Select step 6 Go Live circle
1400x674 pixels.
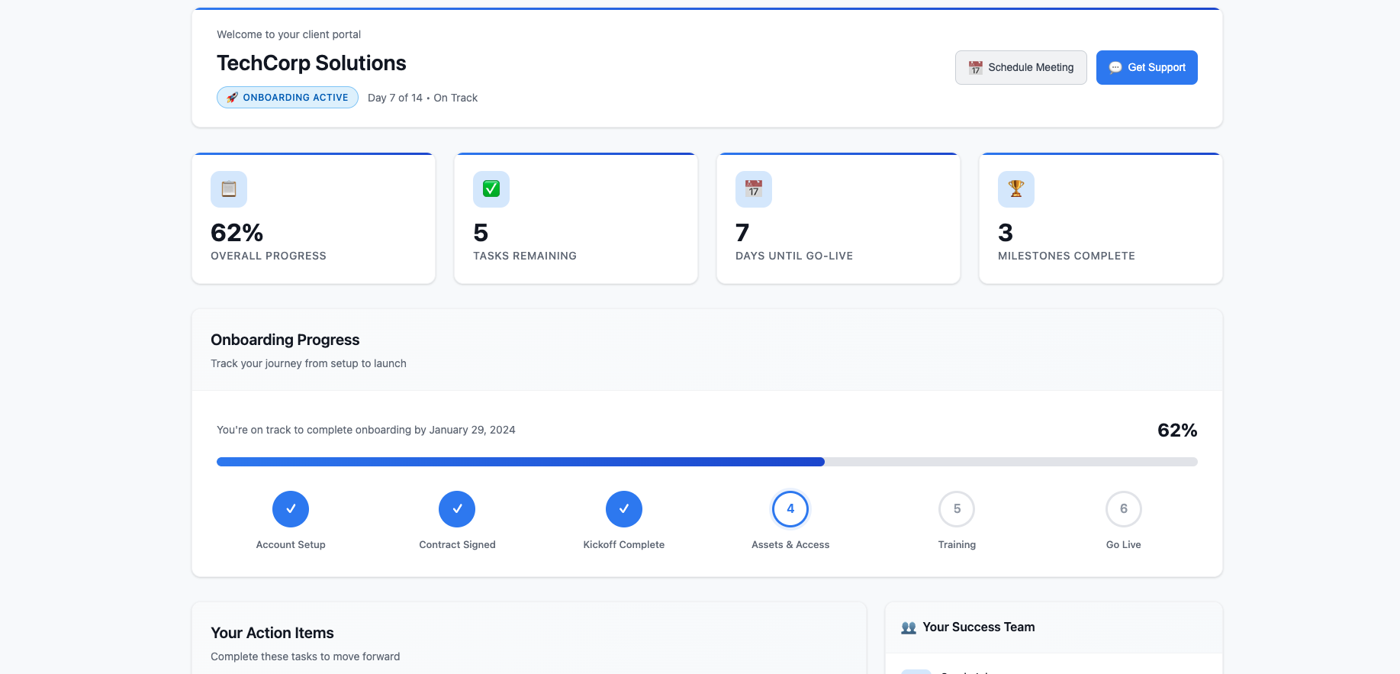[x=1124, y=509]
